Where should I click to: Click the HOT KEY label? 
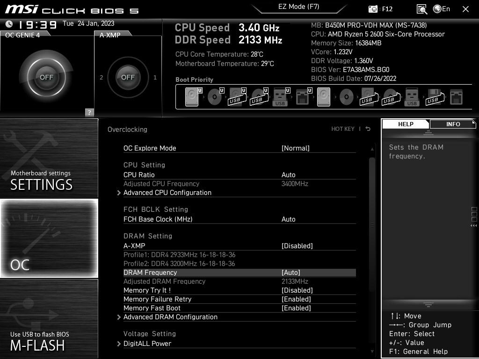coord(343,129)
